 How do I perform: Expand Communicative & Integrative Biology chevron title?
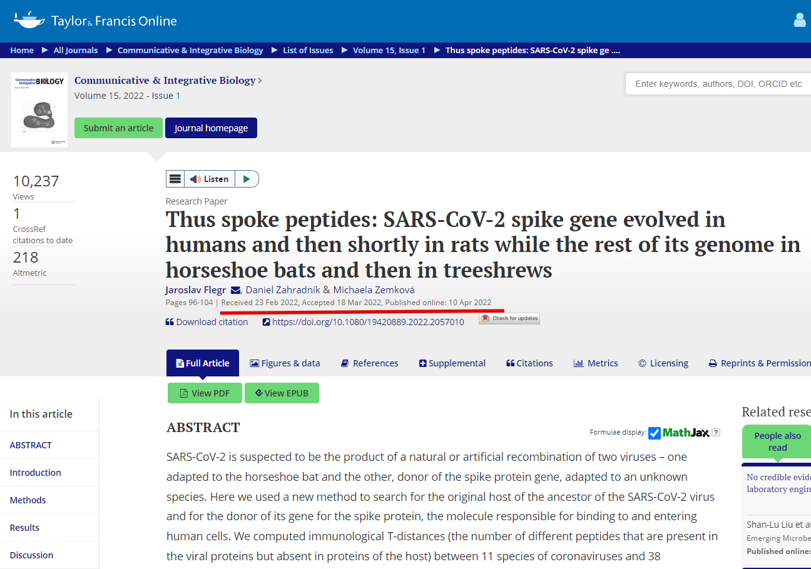pyautogui.click(x=168, y=80)
